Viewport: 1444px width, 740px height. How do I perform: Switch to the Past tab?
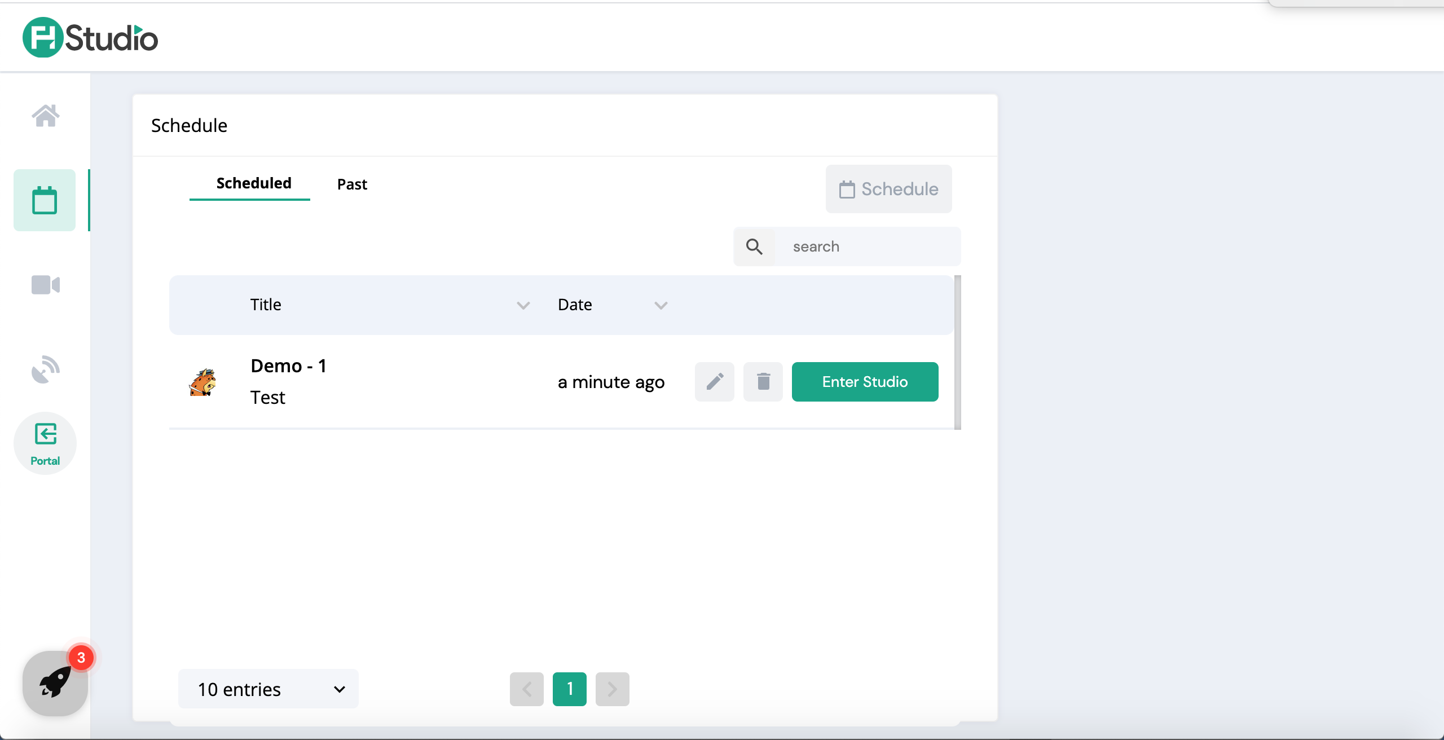[352, 184]
